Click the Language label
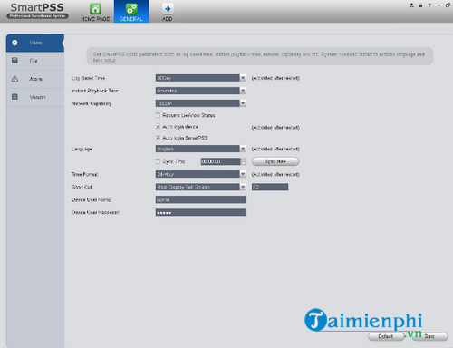The height and width of the screenshot is (348, 453). click(x=82, y=149)
